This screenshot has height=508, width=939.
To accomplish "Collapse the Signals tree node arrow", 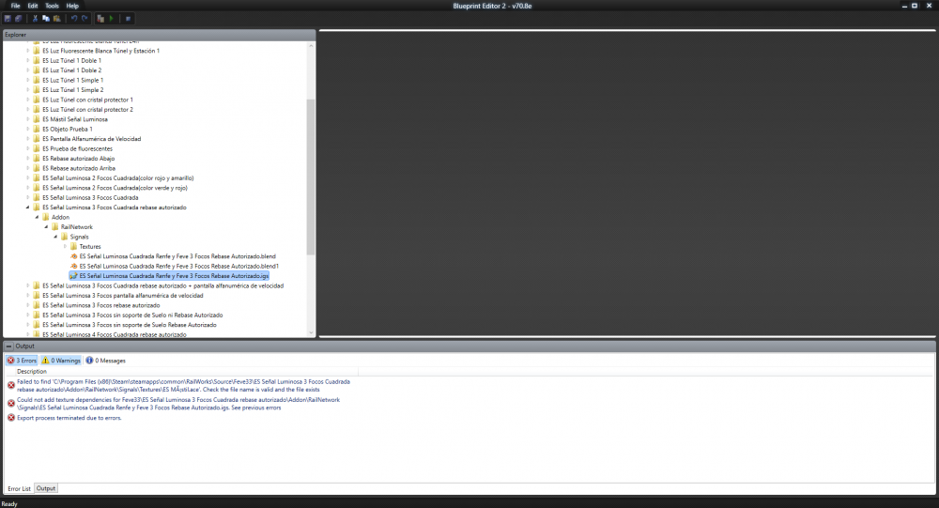I will click(x=55, y=237).
